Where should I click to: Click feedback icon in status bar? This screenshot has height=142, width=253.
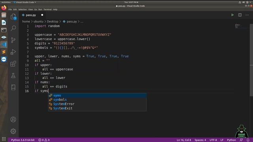click(241, 140)
